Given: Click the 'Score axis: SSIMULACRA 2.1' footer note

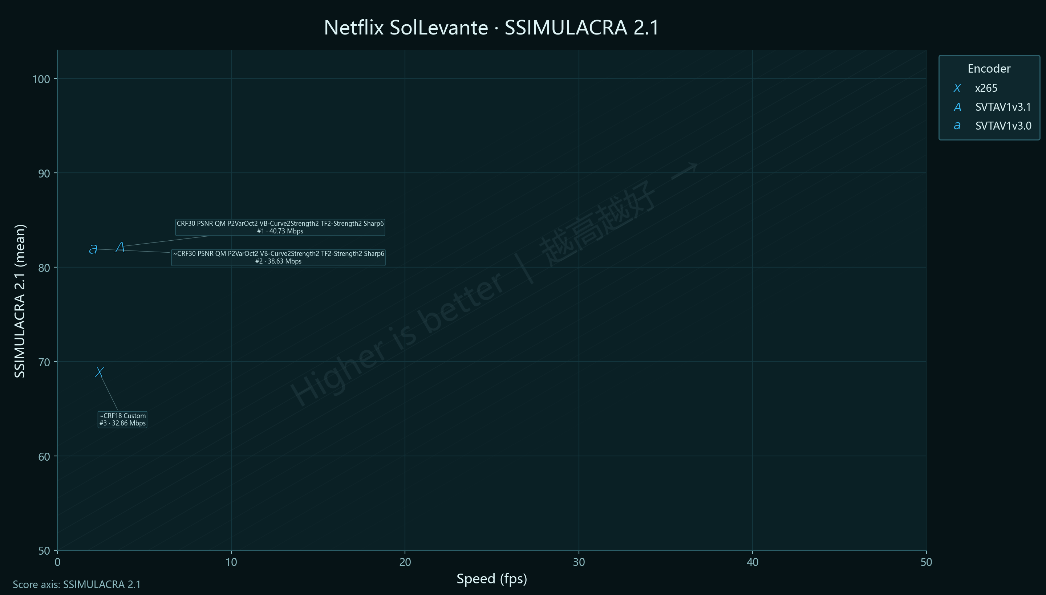Looking at the screenshot, I should click(x=77, y=584).
